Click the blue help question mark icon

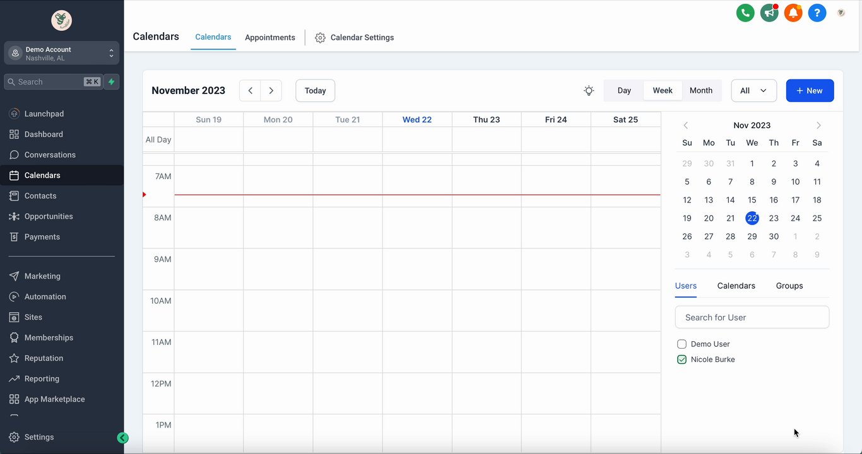coord(817,13)
